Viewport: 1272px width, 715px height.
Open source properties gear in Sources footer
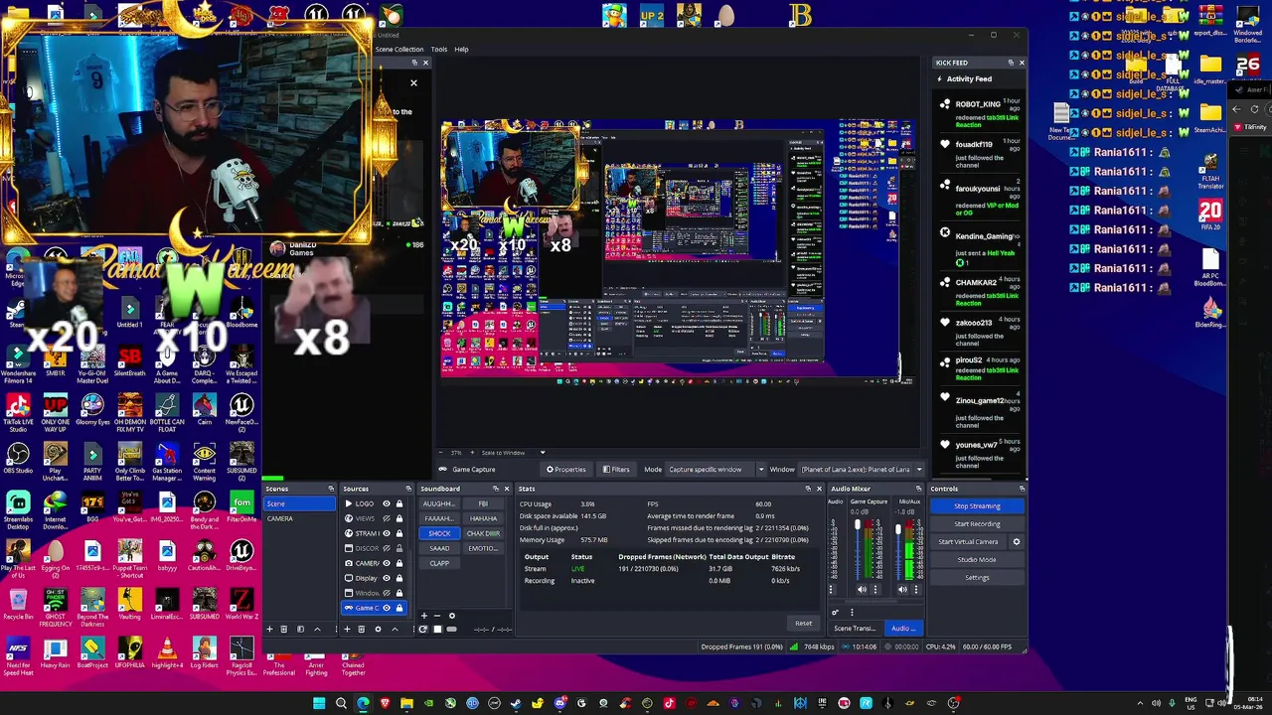tap(378, 630)
